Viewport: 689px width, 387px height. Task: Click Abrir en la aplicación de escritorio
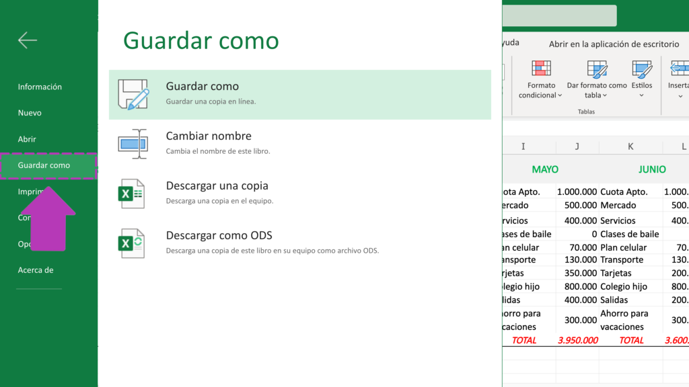(614, 44)
